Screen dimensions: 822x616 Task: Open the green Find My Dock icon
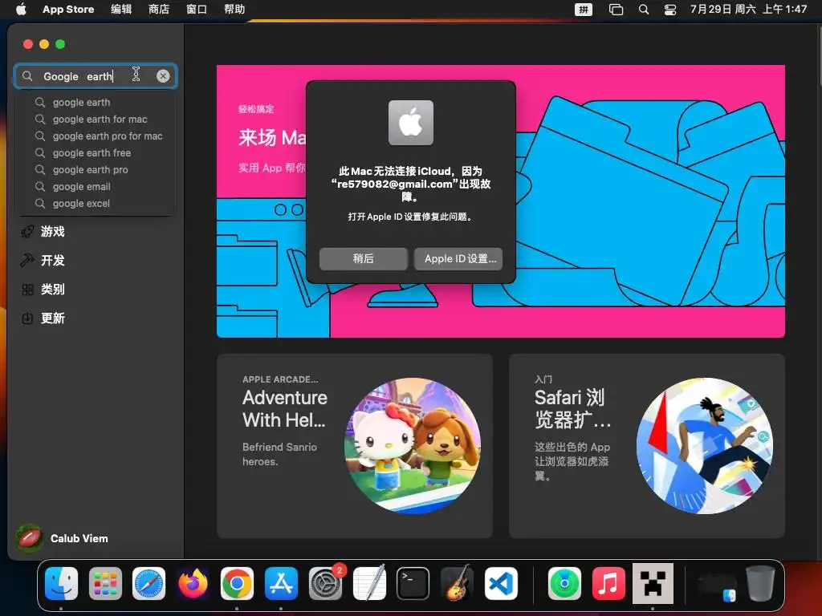[564, 584]
